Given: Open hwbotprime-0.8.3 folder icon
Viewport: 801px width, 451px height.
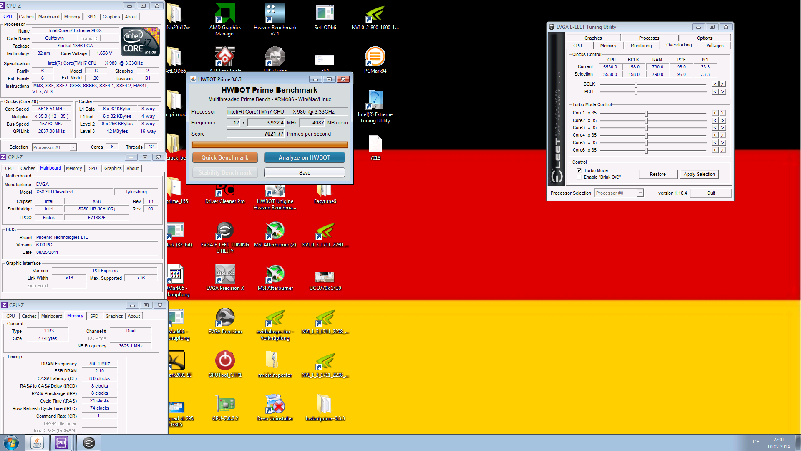Looking at the screenshot, I should (325, 408).
